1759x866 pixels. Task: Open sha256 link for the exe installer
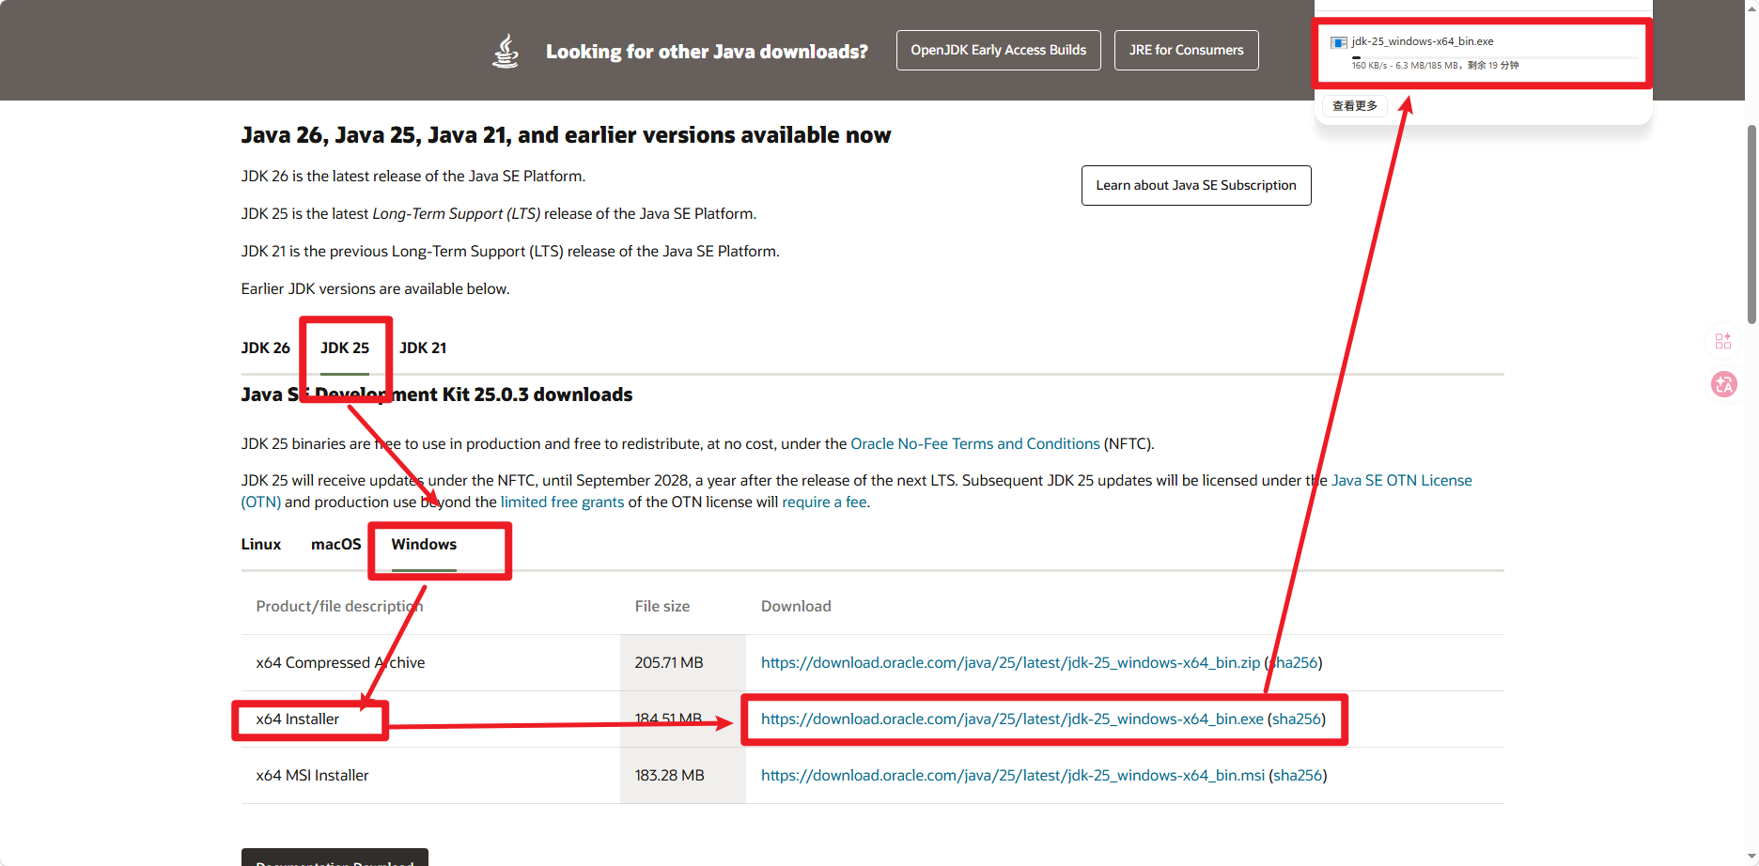pyautogui.click(x=1297, y=719)
